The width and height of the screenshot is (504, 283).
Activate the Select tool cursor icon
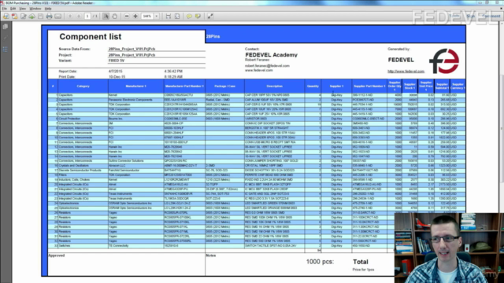[x=106, y=16]
